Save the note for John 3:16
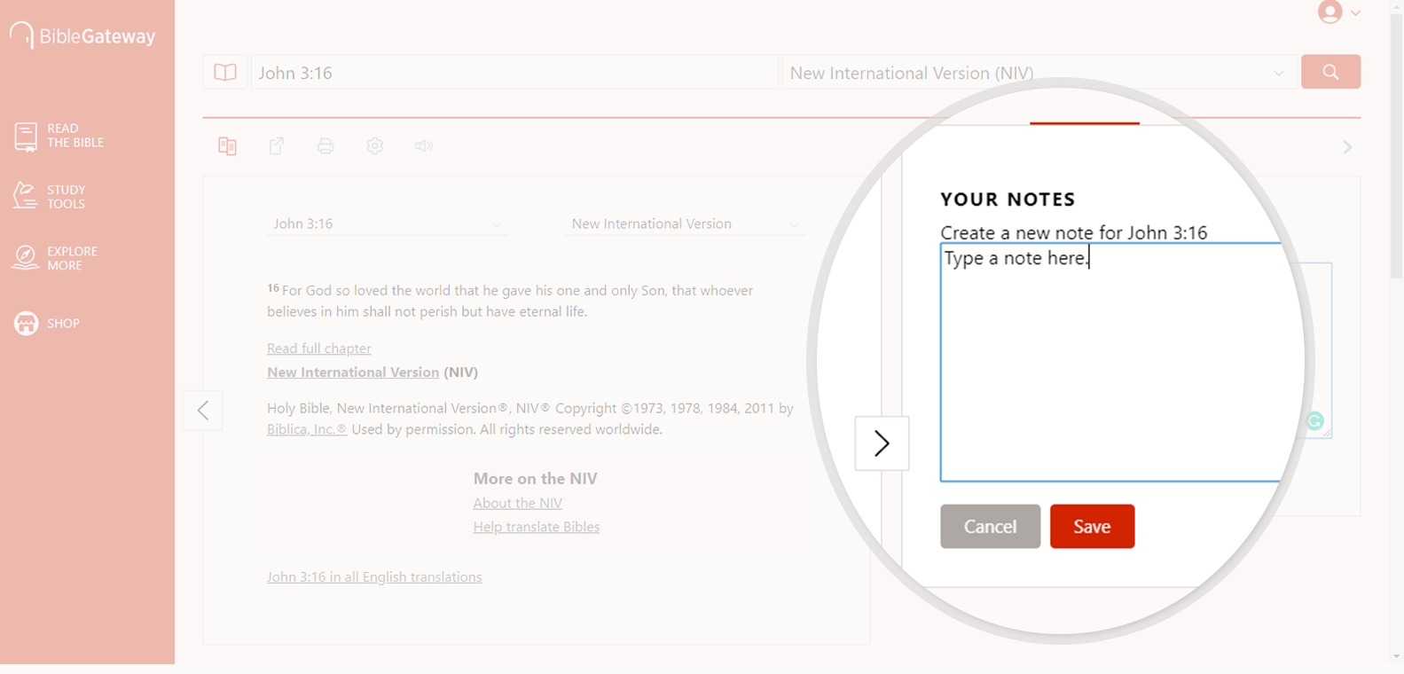The image size is (1404, 674). click(x=1092, y=527)
